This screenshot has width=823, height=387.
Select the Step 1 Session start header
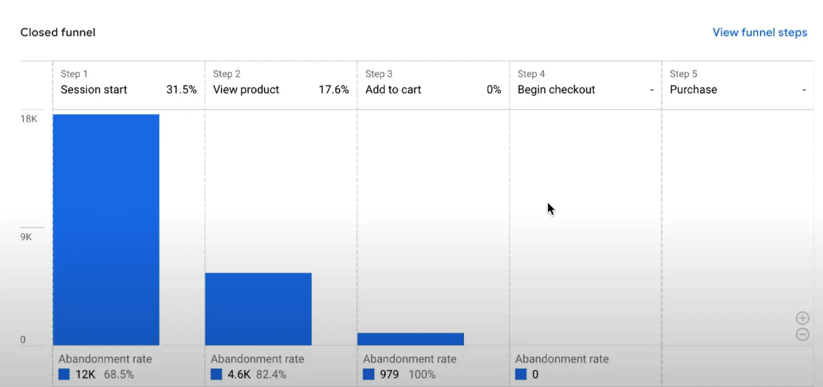(94, 89)
